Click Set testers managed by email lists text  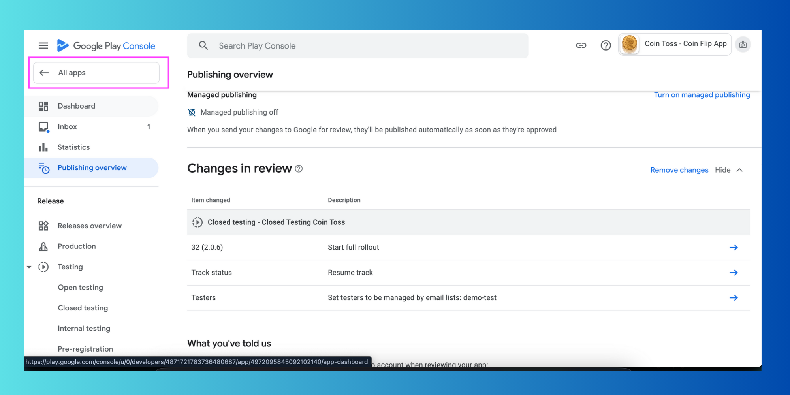pyautogui.click(x=412, y=298)
